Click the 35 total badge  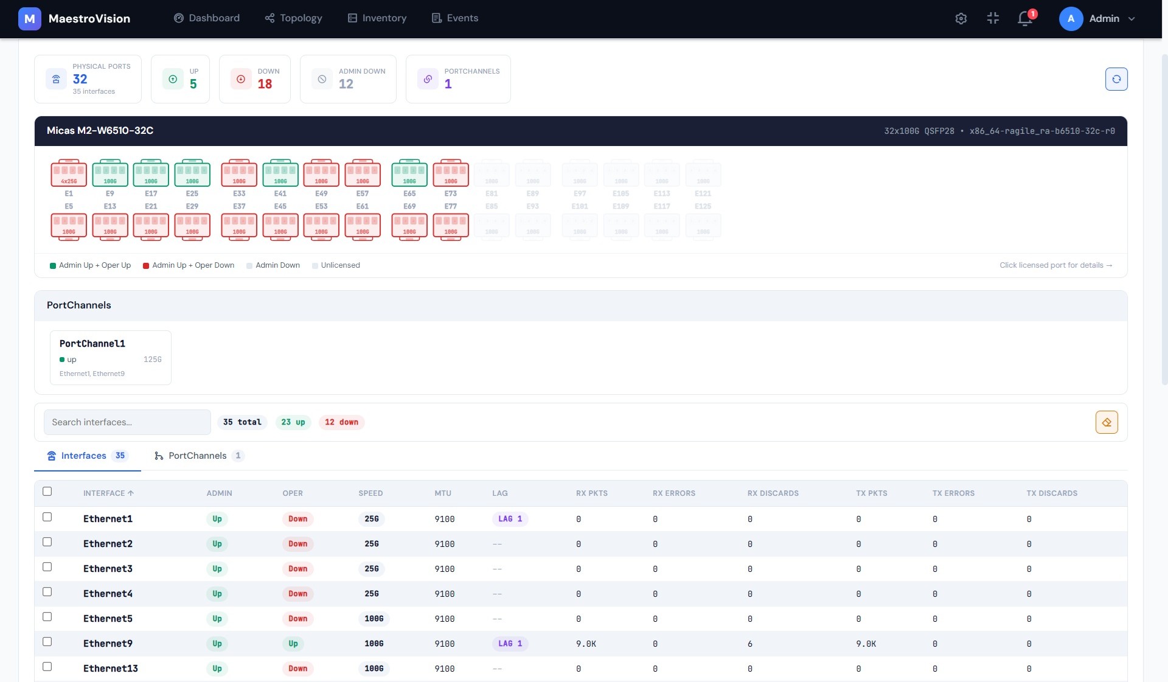pos(242,422)
